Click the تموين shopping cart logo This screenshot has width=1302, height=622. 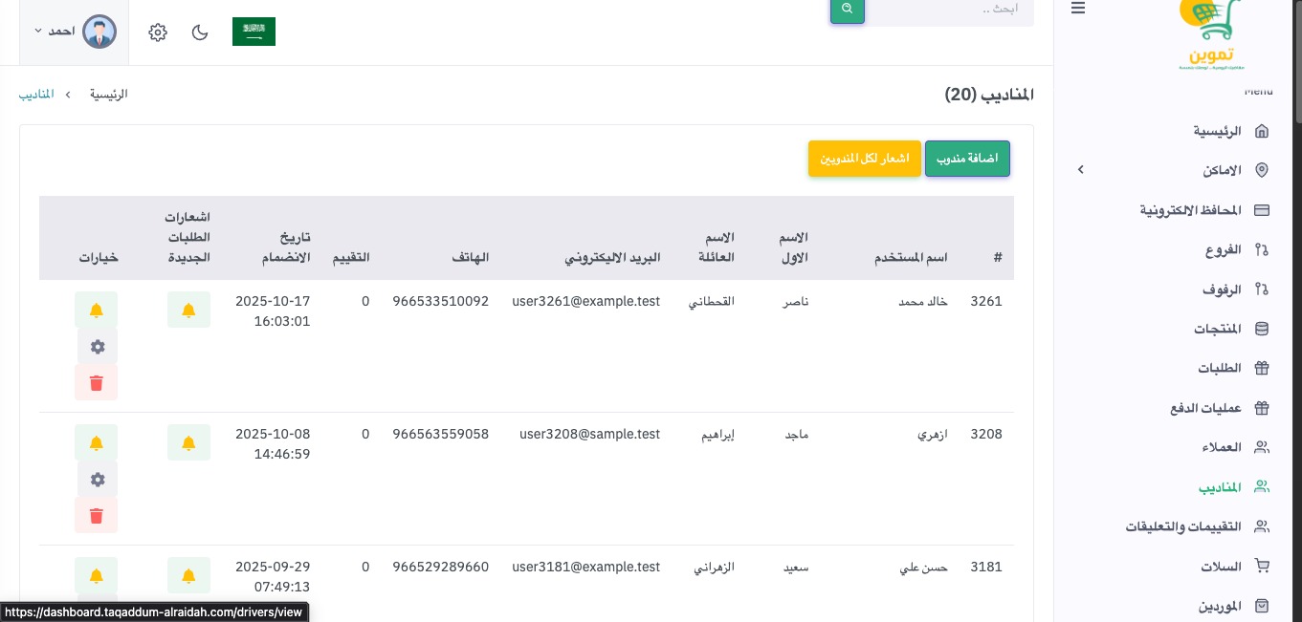pos(1211,34)
